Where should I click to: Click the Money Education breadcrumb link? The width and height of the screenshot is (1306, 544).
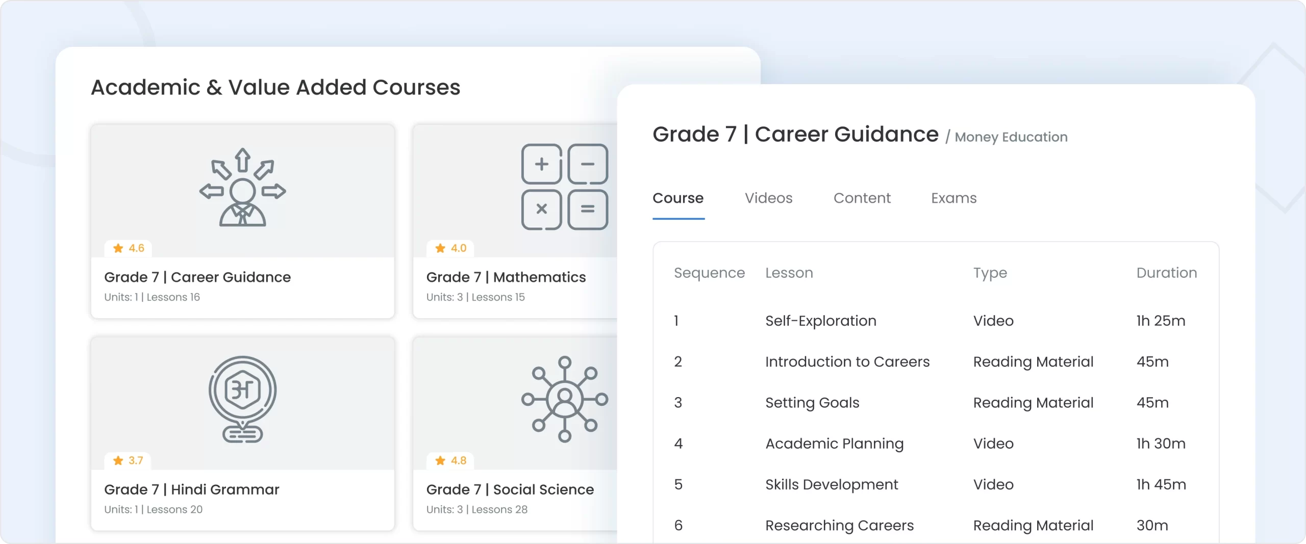click(x=1011, y=137)
